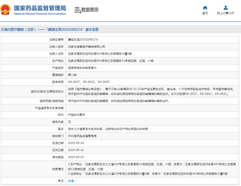Image resolution: width=241 pixels, height=186 pixels.
Task: Click the 型号规格 label
Action: click(58, 82)
